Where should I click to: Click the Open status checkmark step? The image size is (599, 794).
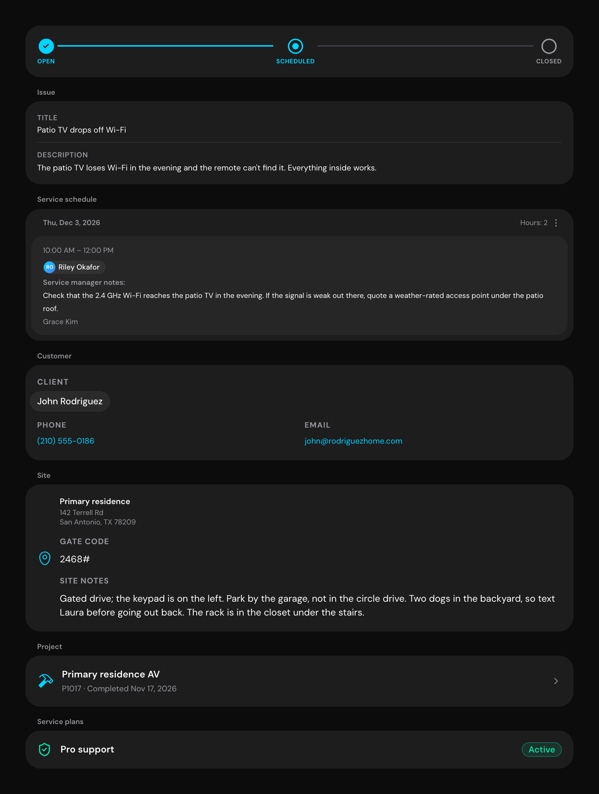click(x=46, y=46)
